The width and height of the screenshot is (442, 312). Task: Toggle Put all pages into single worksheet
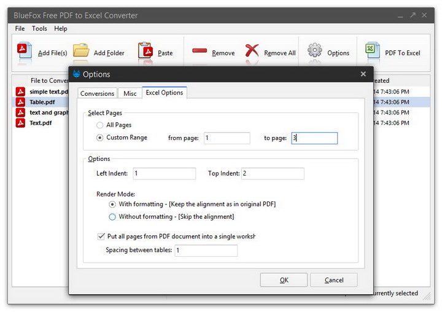coord(101,236)
